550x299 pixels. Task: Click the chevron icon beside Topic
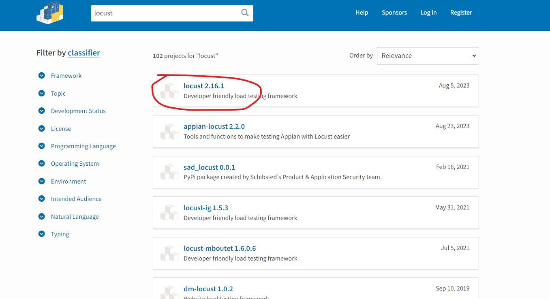pyautogui.click(x=41, y=93)
